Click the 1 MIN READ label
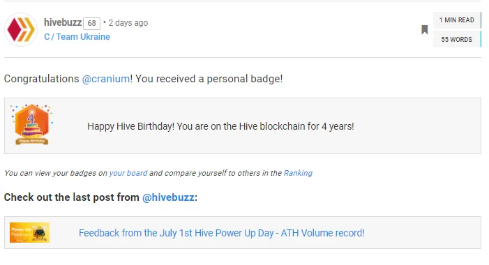Image resolution: width=489 pixels, height=265 pixels. (x=457, y=20)
